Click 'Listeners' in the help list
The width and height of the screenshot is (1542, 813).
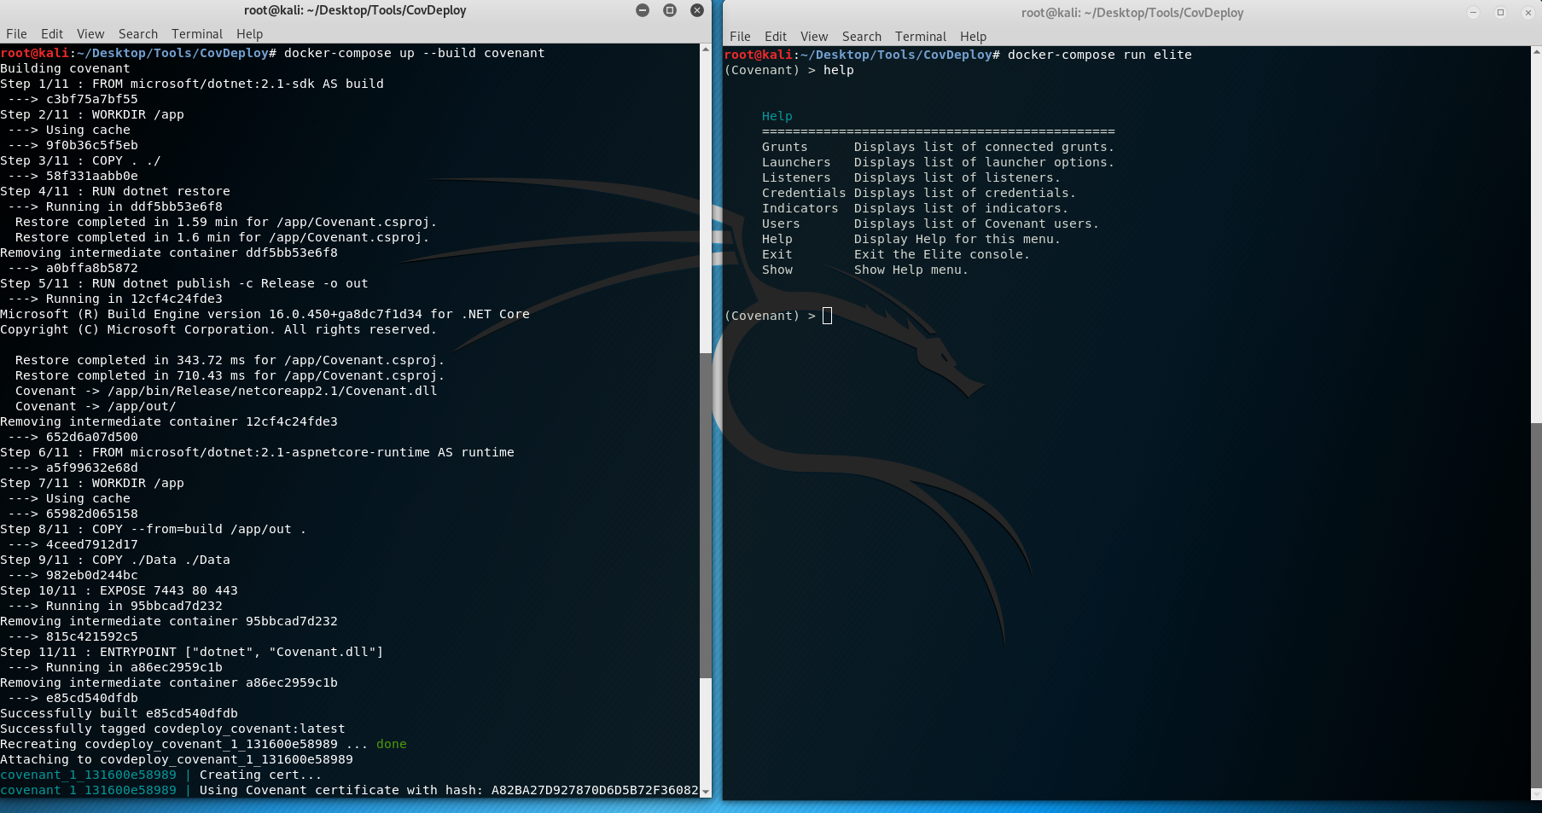(x=796, y=177)
